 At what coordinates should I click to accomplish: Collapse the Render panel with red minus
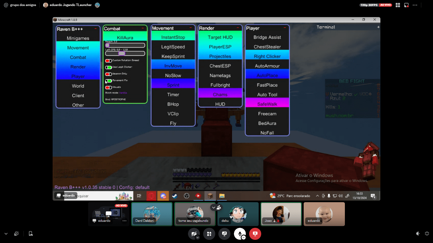tap(238, 28)
